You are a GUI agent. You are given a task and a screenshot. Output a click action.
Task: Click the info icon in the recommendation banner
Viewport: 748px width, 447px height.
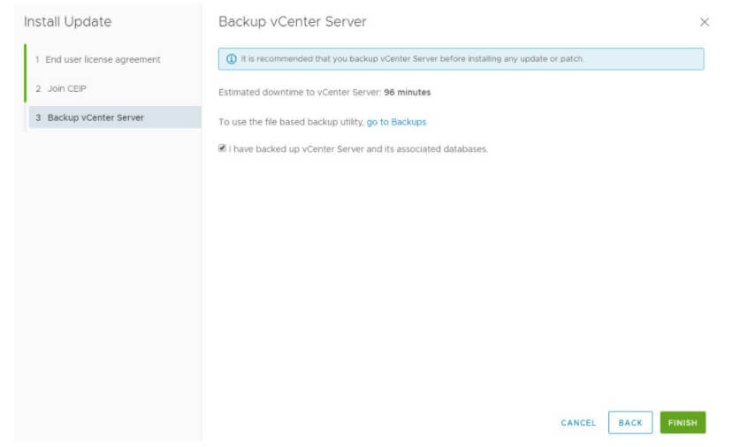(232, 59)
